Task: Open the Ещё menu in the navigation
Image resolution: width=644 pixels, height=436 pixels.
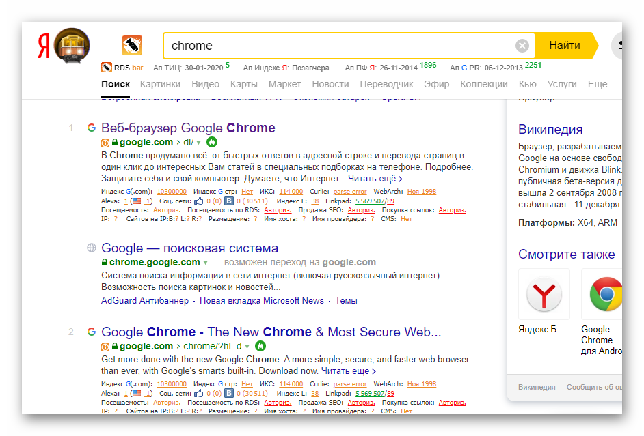Action: click(598, 84)
